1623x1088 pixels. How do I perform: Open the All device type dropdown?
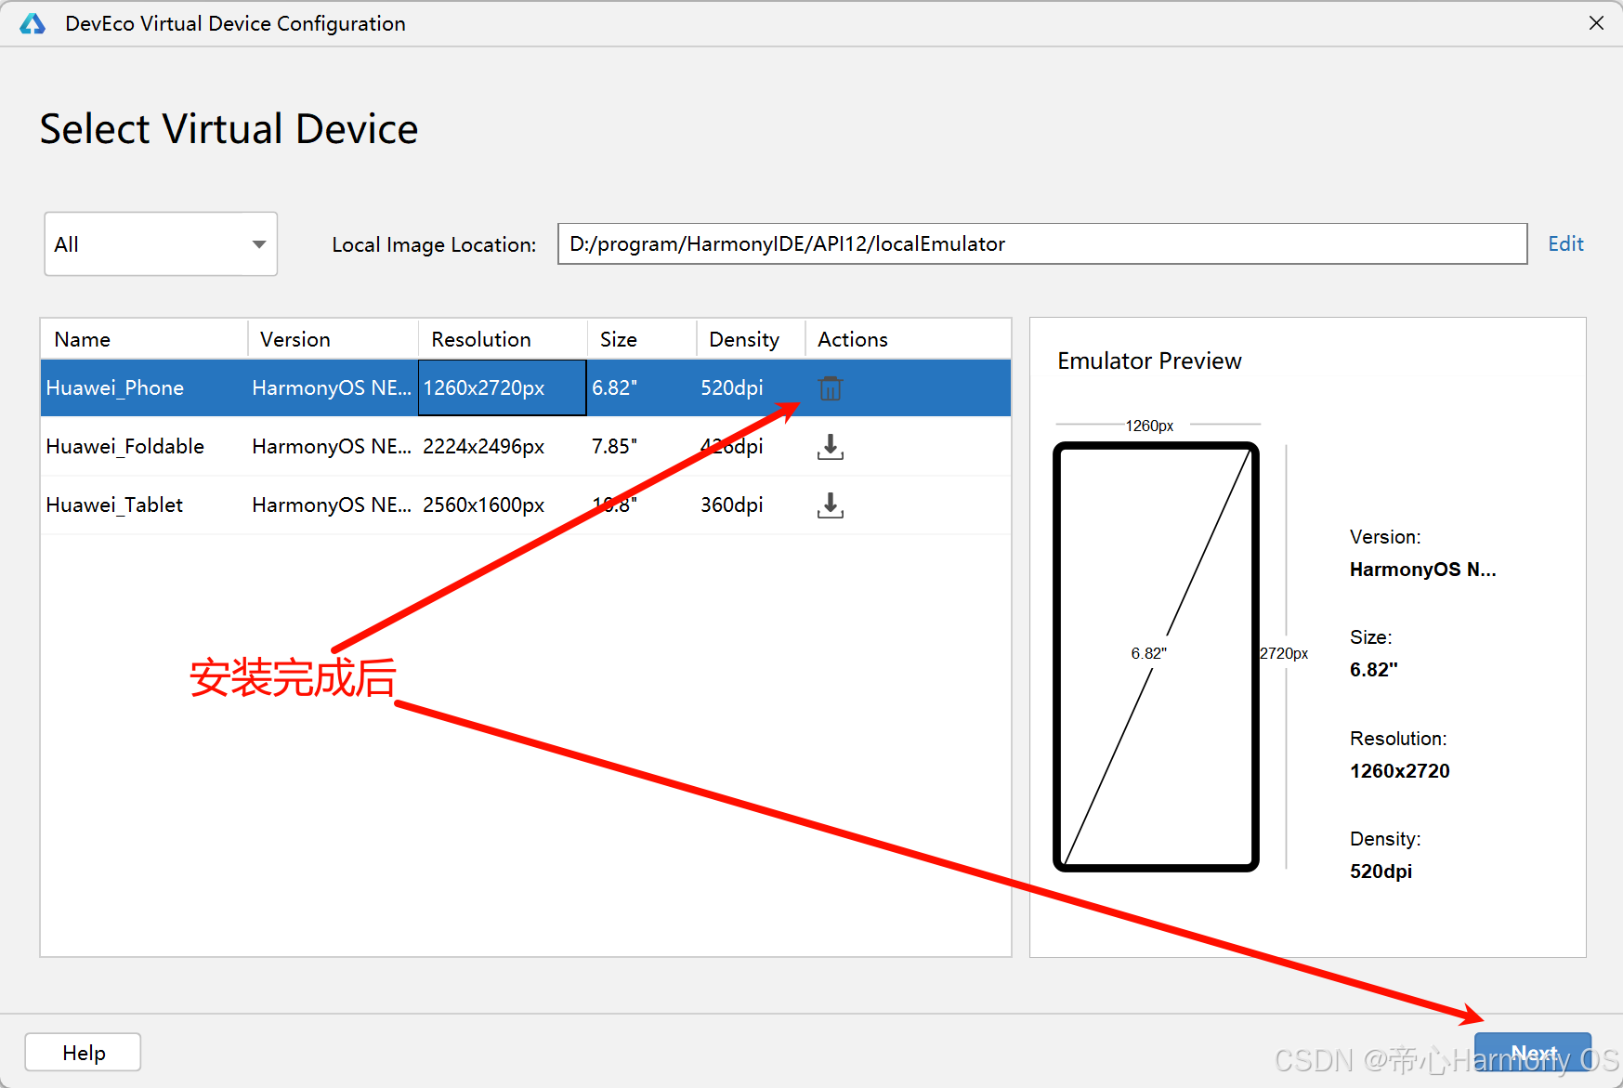(161, 244)
